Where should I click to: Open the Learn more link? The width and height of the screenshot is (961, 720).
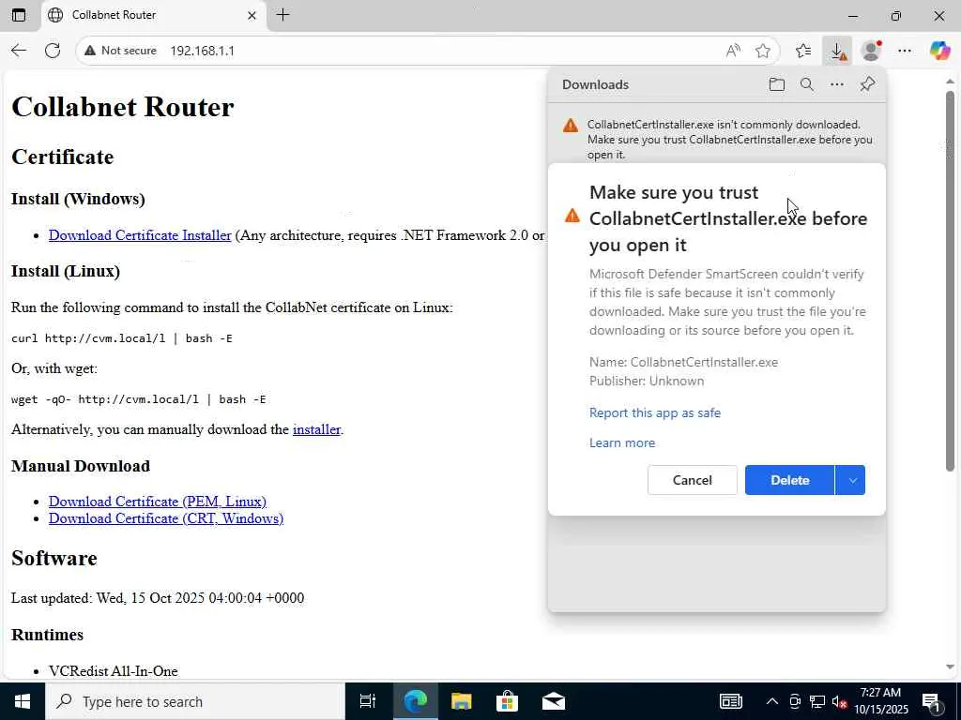coord(622,442)
